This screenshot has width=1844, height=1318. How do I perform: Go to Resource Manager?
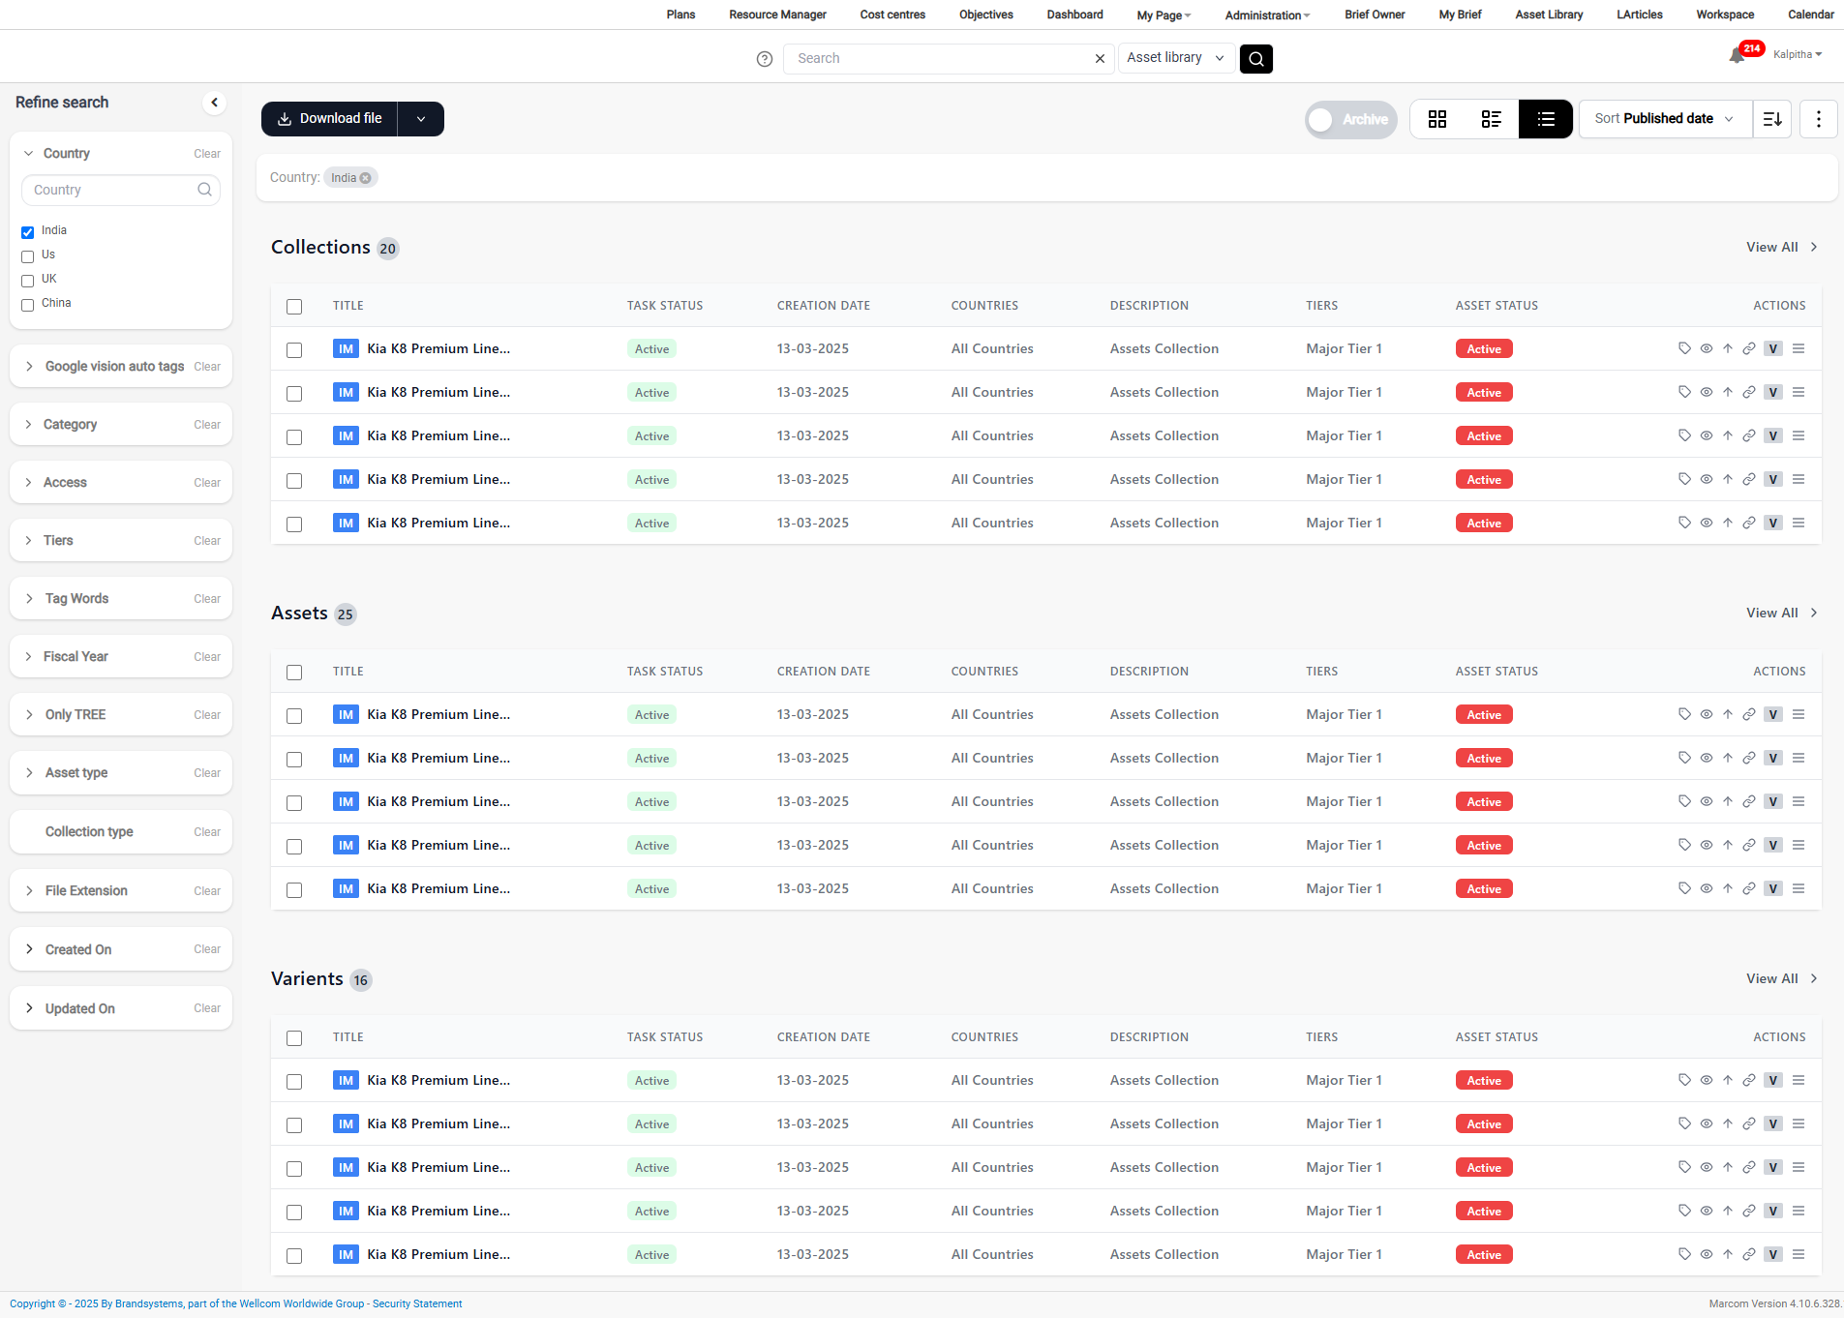pyautogui.click(x=777, y=15)
